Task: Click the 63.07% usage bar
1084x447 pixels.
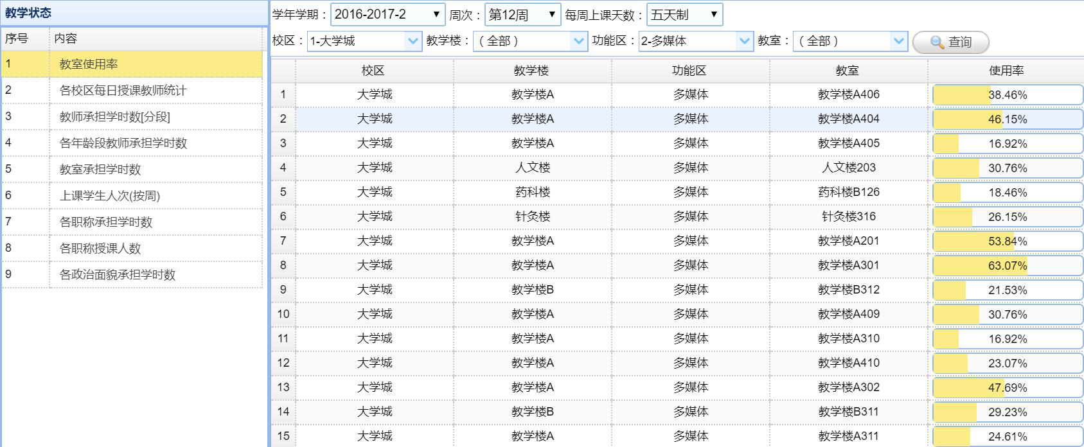Action: tap(1007, 266)
